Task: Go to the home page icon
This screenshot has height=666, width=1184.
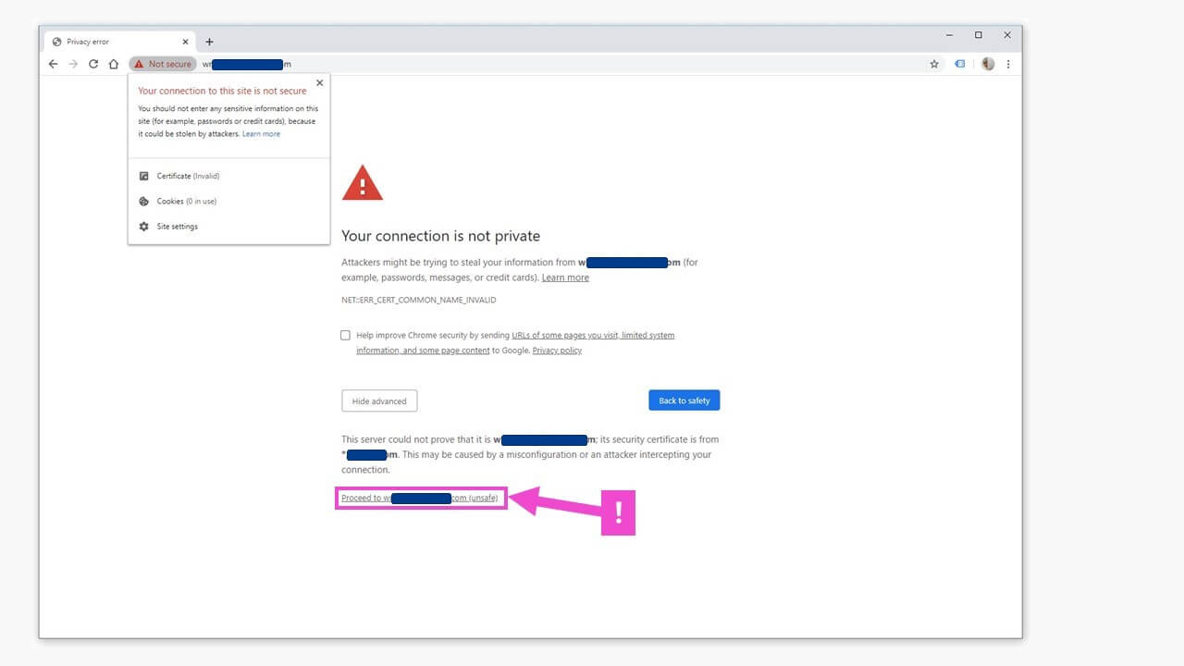Action: click(114, 64)
